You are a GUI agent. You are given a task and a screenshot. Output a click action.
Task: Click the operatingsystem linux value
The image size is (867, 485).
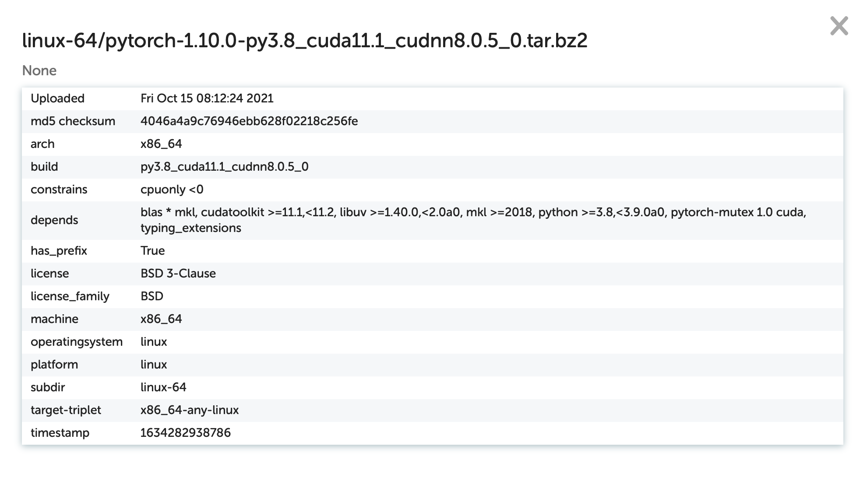(x=154, y=342)
